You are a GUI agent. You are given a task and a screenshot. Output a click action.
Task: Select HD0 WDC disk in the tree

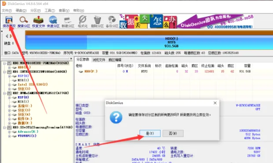pos(41,63)
